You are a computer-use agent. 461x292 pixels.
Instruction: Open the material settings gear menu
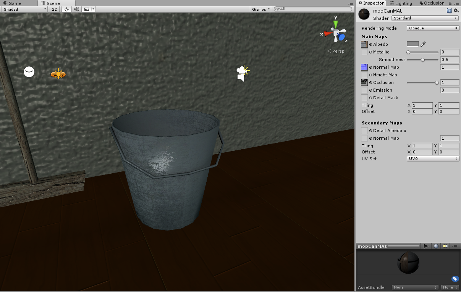456,11
